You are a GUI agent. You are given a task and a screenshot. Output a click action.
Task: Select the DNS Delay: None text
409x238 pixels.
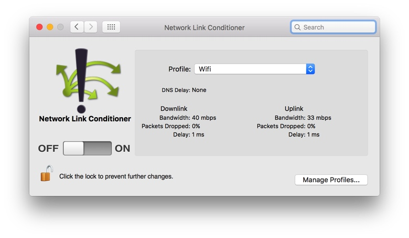point(184,90)
